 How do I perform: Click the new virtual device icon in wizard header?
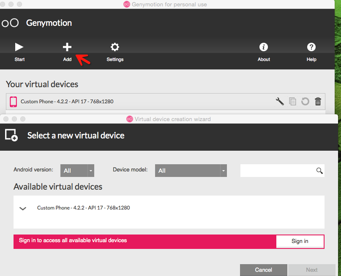11,135
